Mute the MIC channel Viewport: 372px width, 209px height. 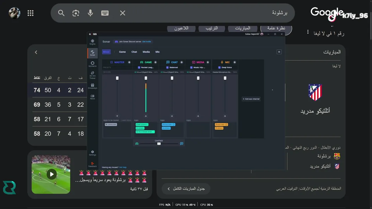(x=225, y=116)
